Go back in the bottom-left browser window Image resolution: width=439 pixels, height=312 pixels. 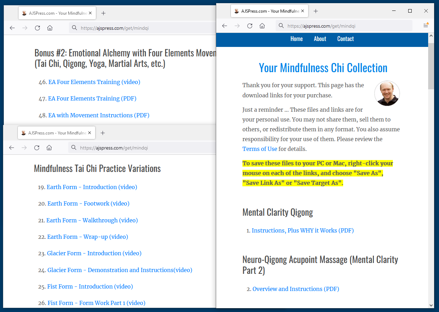[x=12, y=148]
